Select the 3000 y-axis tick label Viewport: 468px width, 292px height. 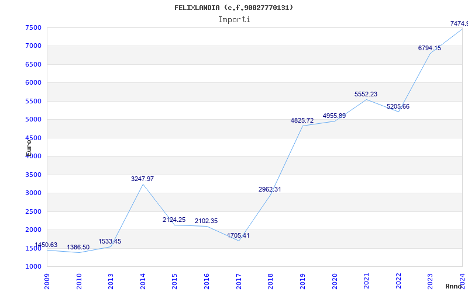tap(33, 193)
